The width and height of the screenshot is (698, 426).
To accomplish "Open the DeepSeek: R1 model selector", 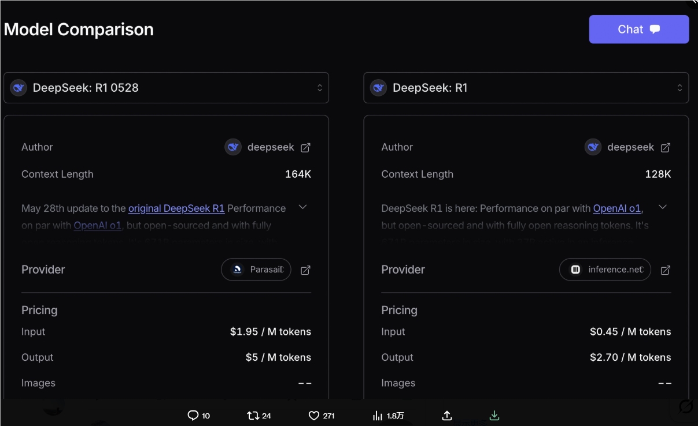I will [526, 88].
